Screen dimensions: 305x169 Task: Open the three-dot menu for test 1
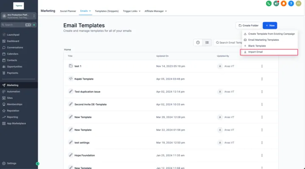coord(262,66)
